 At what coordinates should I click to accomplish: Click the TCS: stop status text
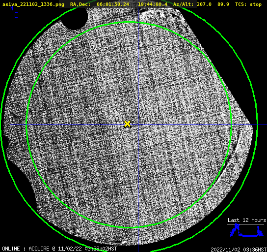[248, 4]
